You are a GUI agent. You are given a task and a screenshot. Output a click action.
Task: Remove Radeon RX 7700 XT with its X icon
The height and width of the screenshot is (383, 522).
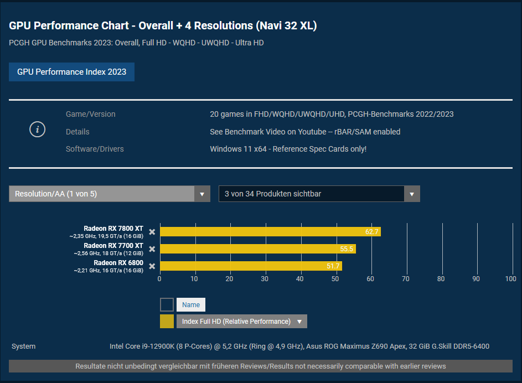click(x=152, y=249)
